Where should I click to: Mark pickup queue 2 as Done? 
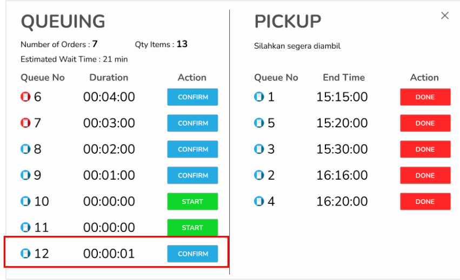[x=425, y=175]
